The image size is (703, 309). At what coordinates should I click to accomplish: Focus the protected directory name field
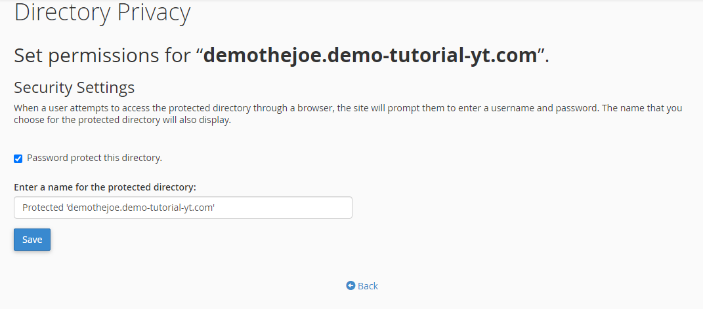[182, 208]
